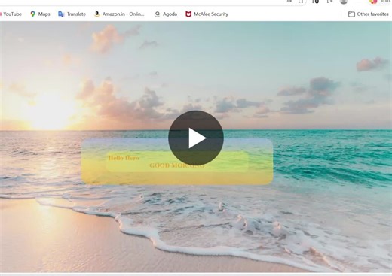The width and height of the screenshot is (392, 276).
Task: Open the YouTube favorites bookmark
Action: [11, 14]
